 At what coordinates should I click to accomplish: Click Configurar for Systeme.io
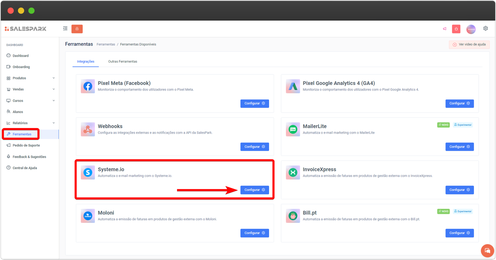255,190
